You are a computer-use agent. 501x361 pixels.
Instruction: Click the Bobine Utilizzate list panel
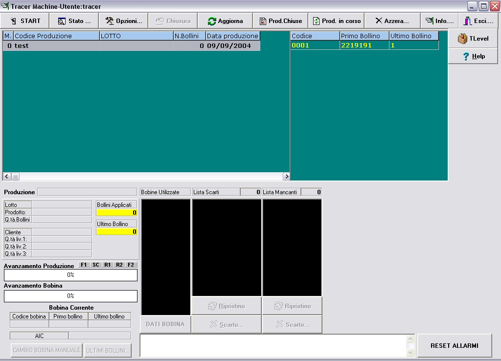pyautogui.click(x=166, y=257)
